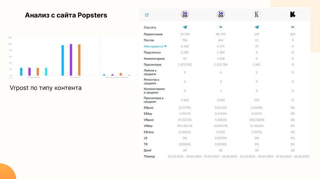Click VK icon in the 86 745 subscribers column

[x=221, y=27]
